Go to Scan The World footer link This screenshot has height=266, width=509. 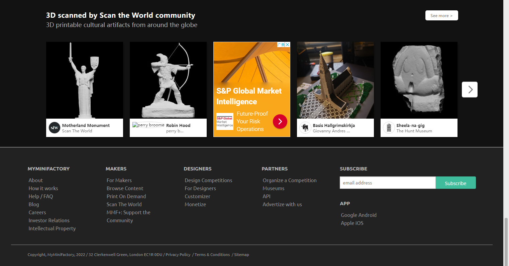click(x=124, y=205)
